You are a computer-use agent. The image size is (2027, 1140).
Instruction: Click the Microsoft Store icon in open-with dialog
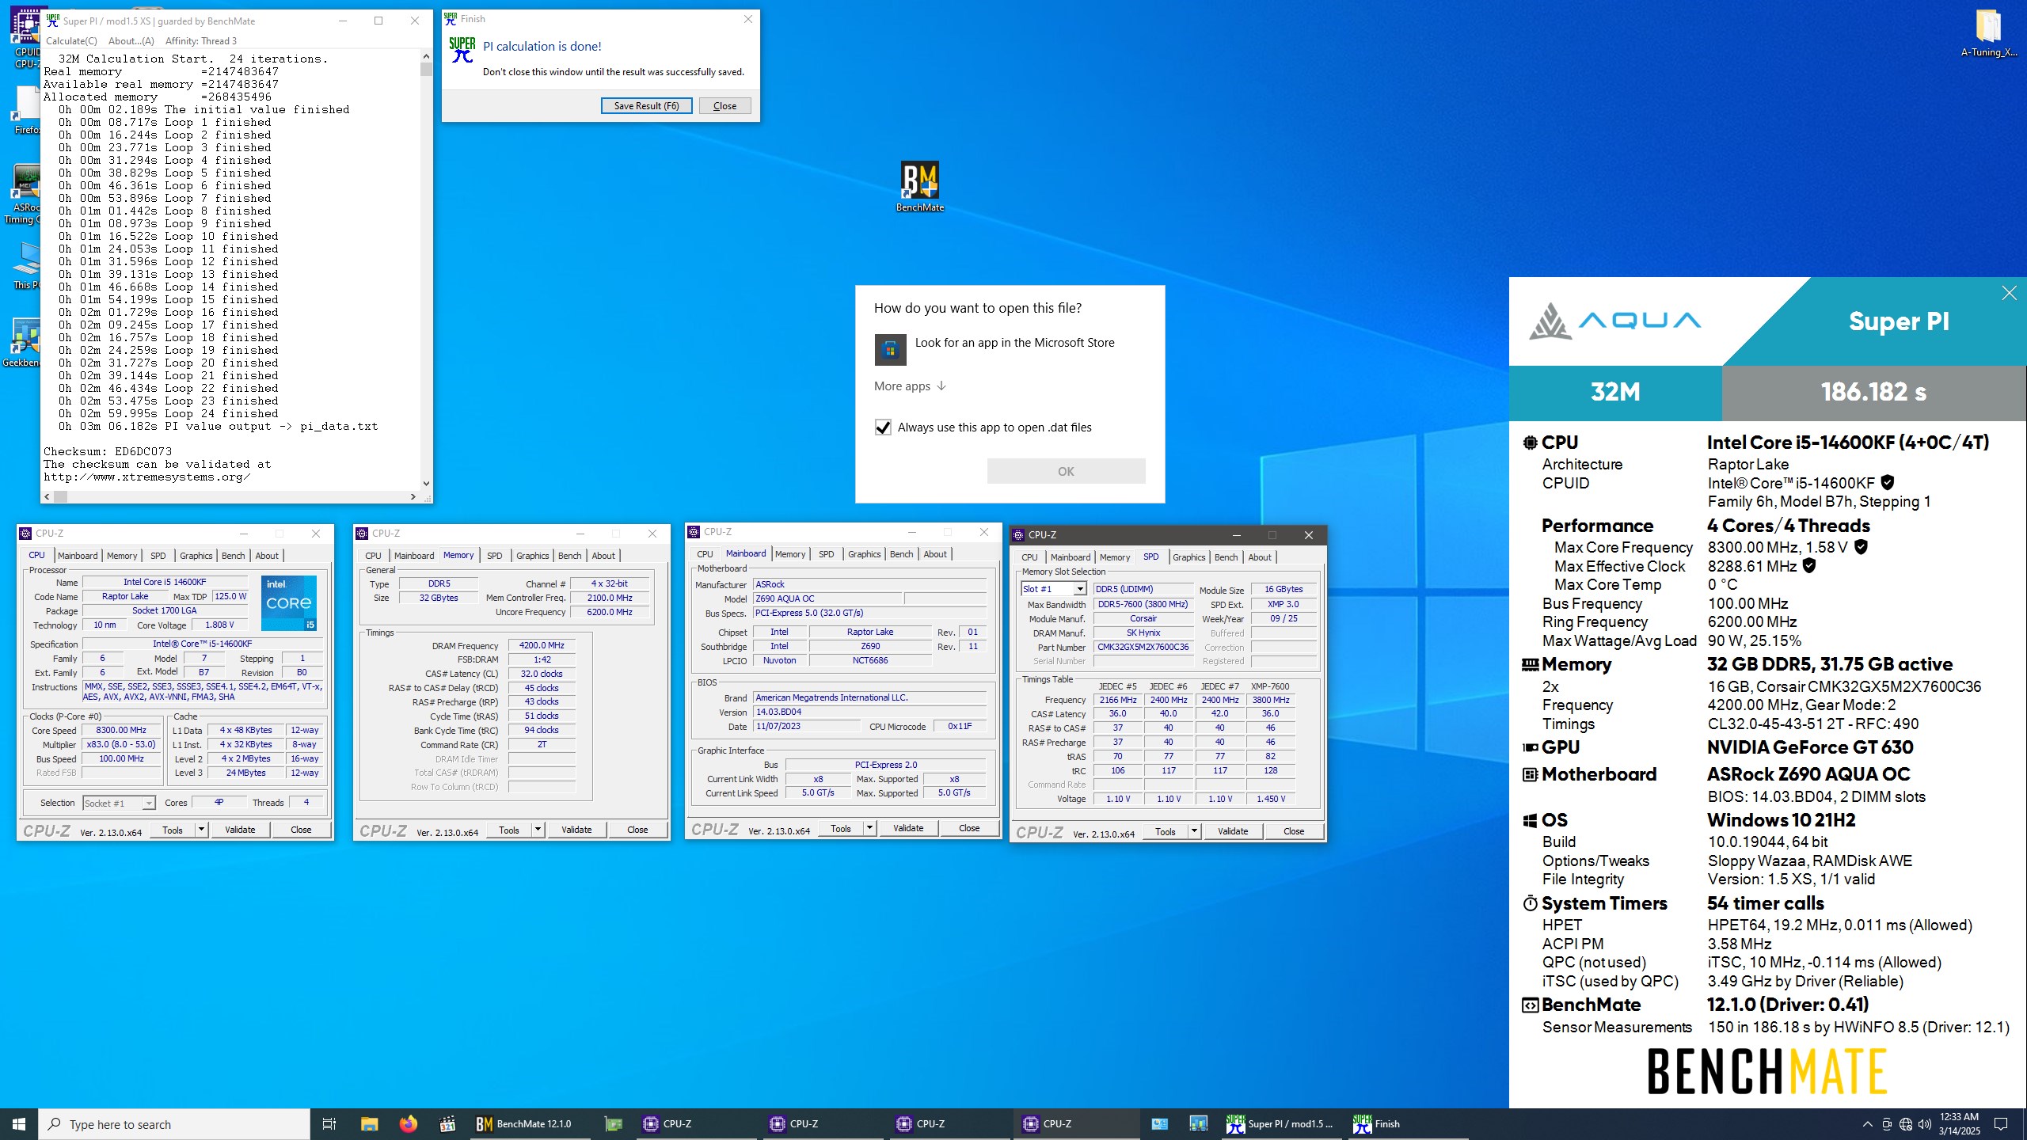click(890, 350)
